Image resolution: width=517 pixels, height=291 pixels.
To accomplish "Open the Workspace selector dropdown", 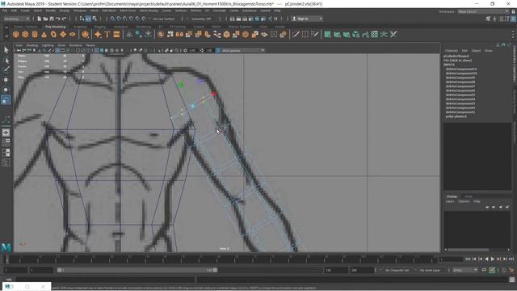I will (x=483, y=11).
